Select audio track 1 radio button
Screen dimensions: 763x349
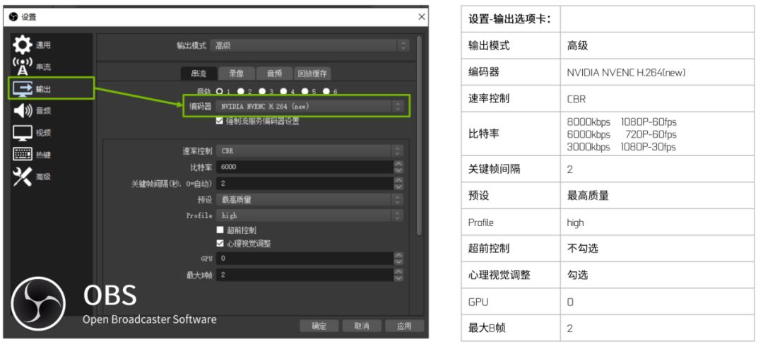pyautogui.click(x=220, y=91)
